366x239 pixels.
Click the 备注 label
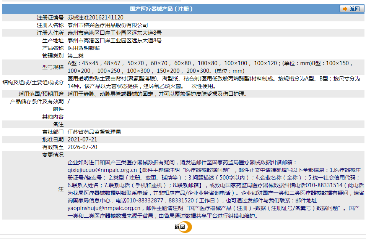coord(58,124)
